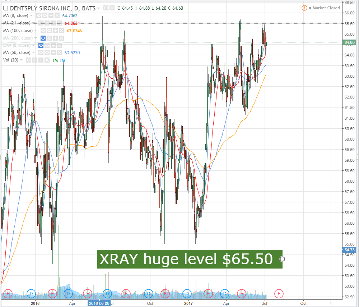This screenshot has height=307, width=359.
Task: Open dropdown arrow next to MA (200, close)
Action: click(36, 38)
